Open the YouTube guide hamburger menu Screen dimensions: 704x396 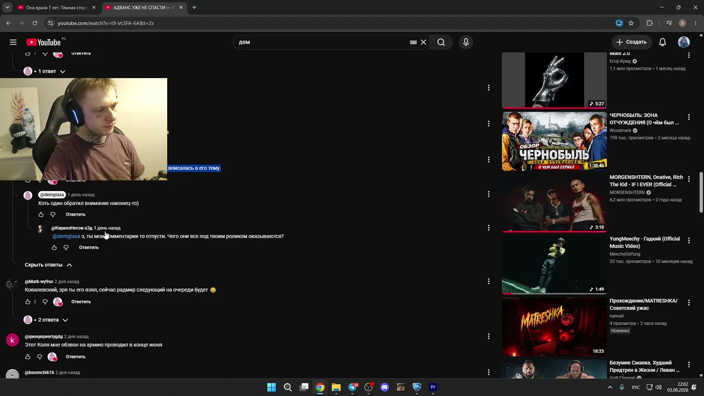click(13, 42)
